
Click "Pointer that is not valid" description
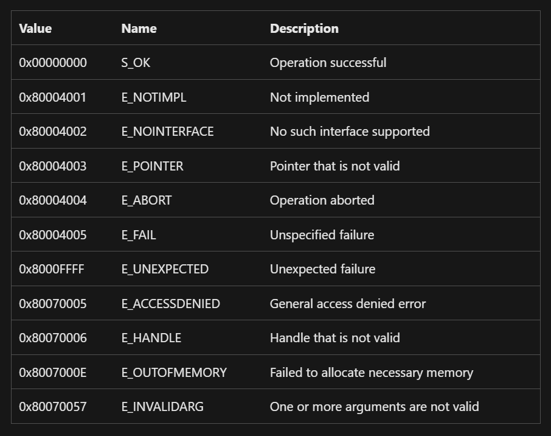pos(334,166)
